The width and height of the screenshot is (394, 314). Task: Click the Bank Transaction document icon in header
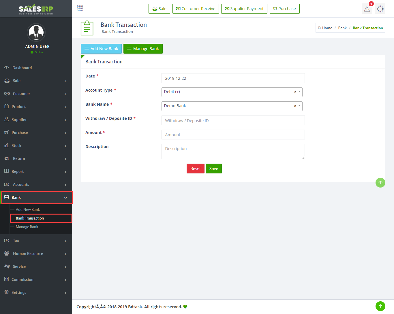point(87,28)
